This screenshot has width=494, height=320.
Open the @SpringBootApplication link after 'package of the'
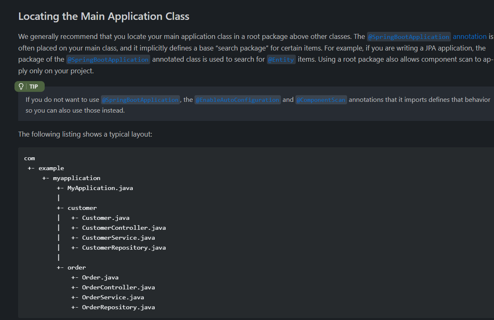pyautogui.click(x=108, y=60)
